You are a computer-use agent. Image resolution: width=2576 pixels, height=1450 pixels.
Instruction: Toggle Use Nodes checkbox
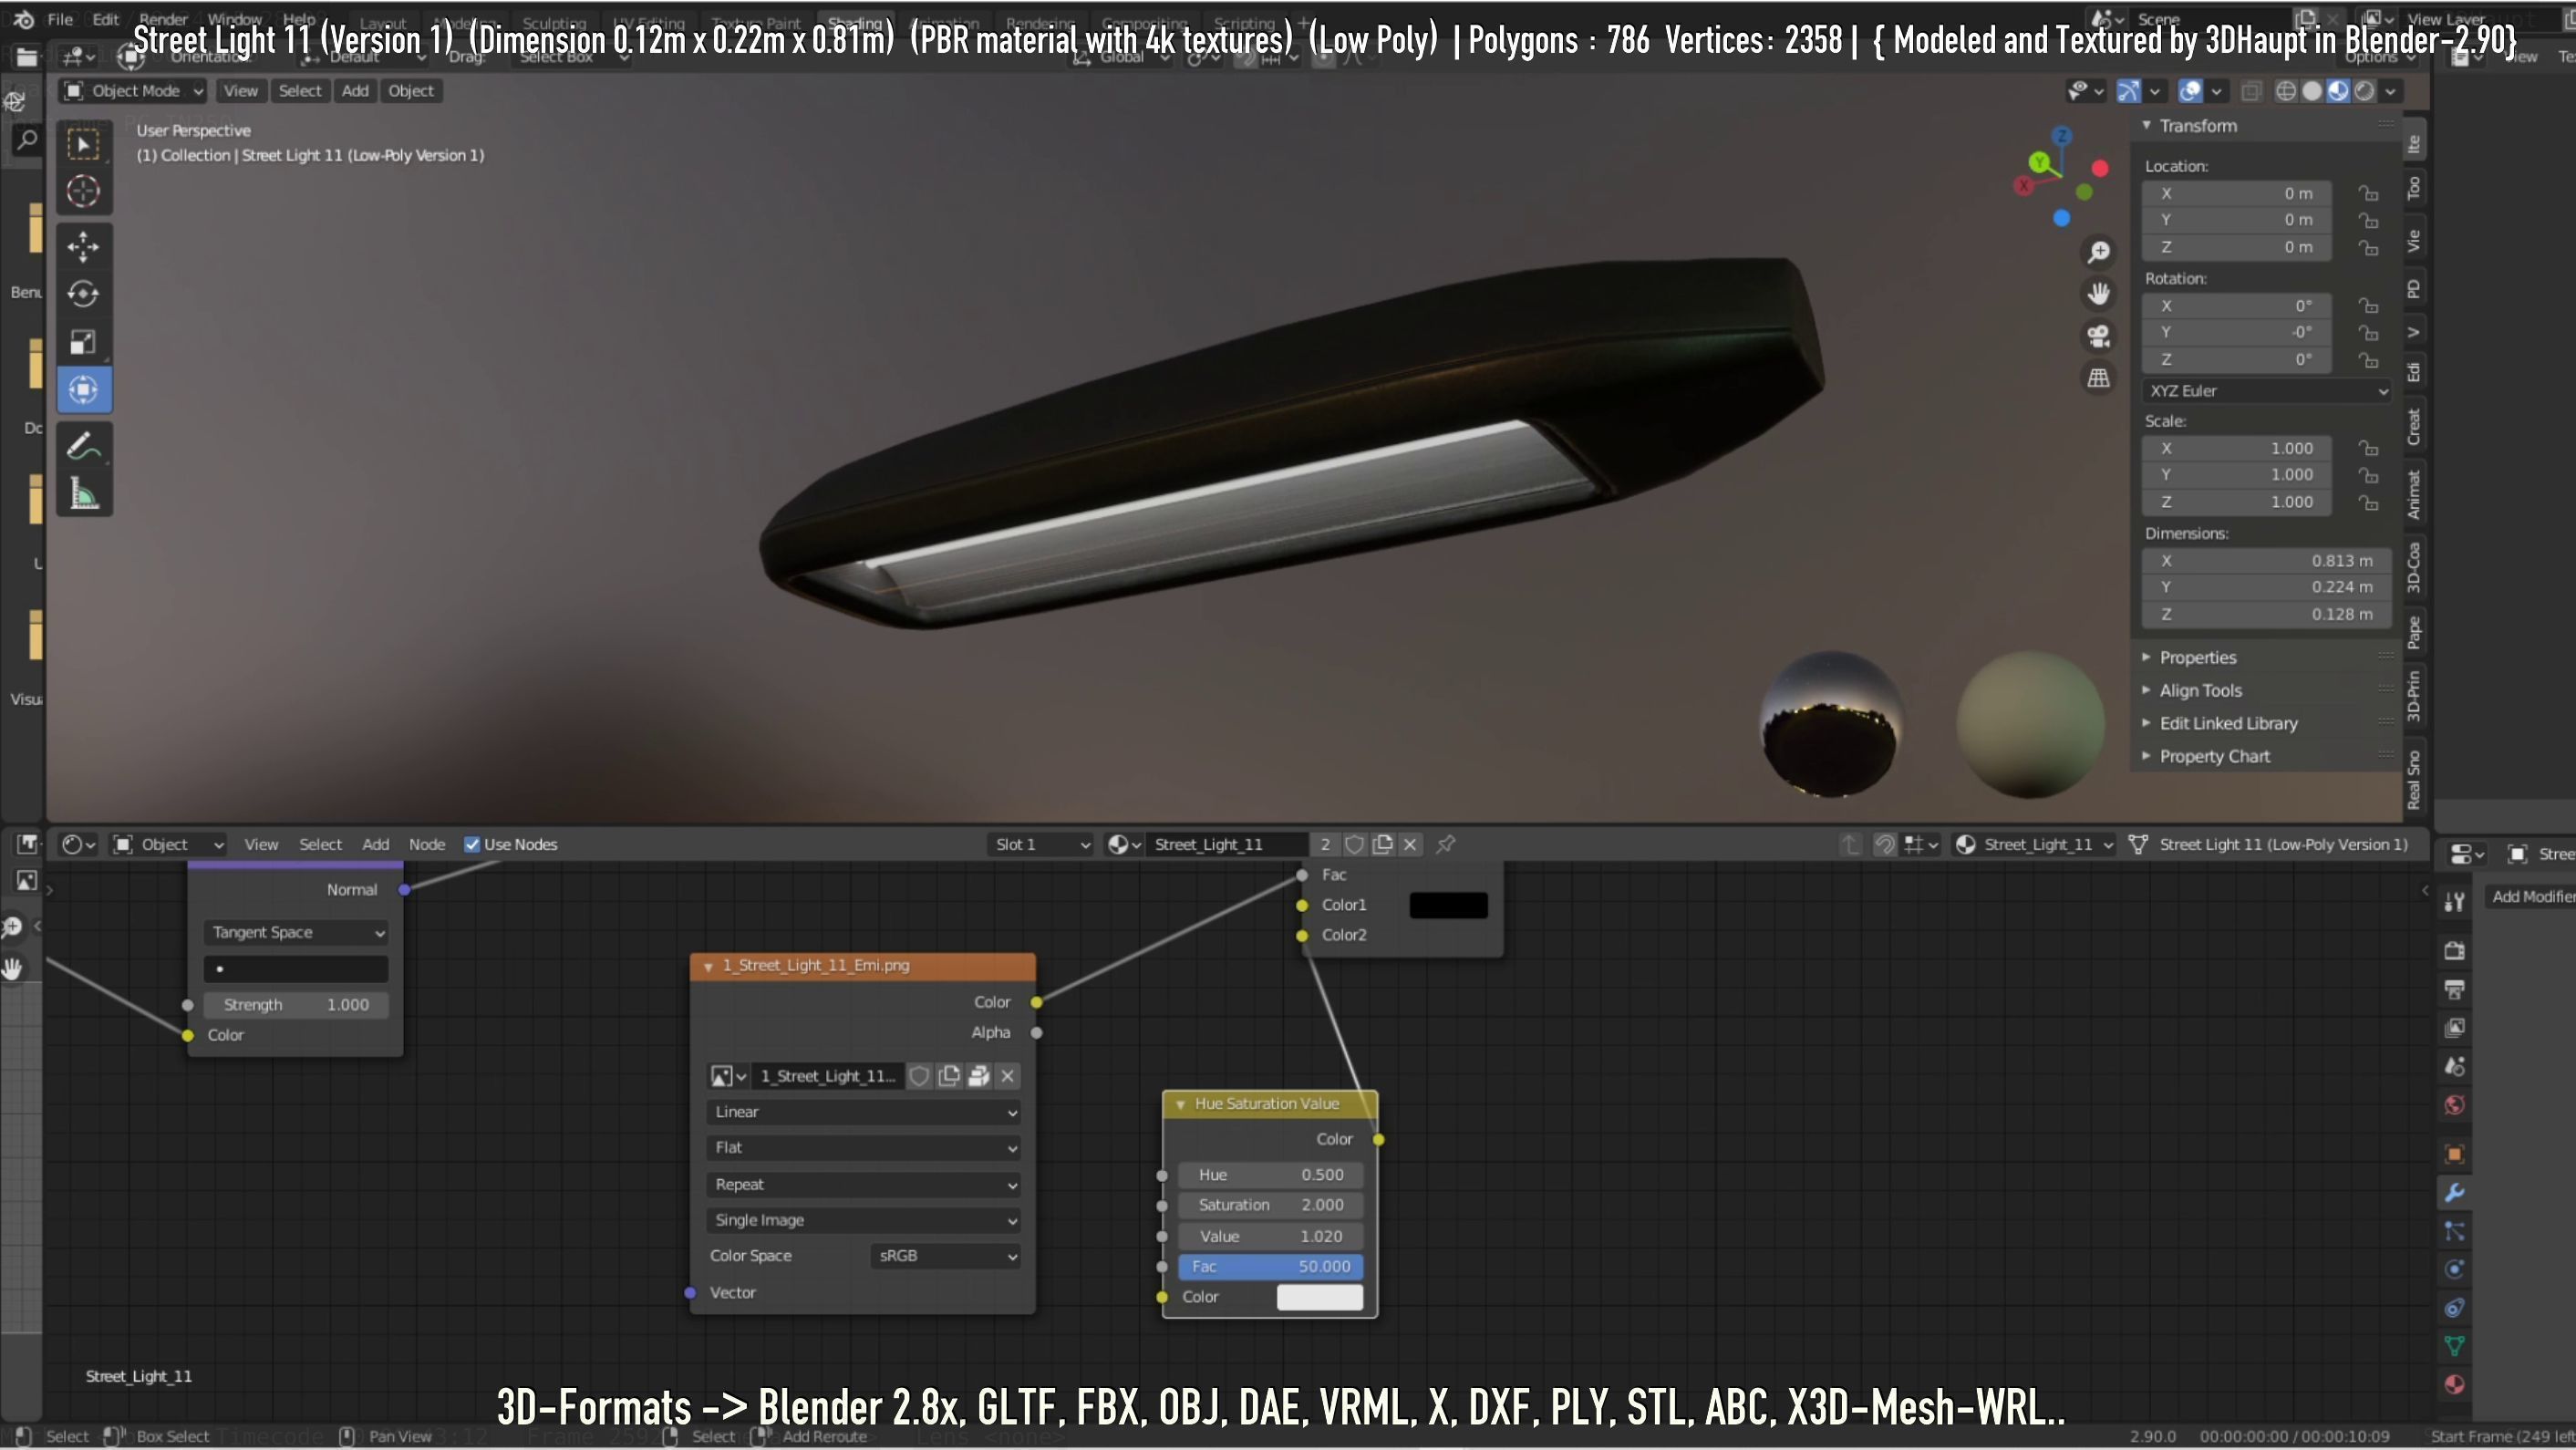pos(472,844)
